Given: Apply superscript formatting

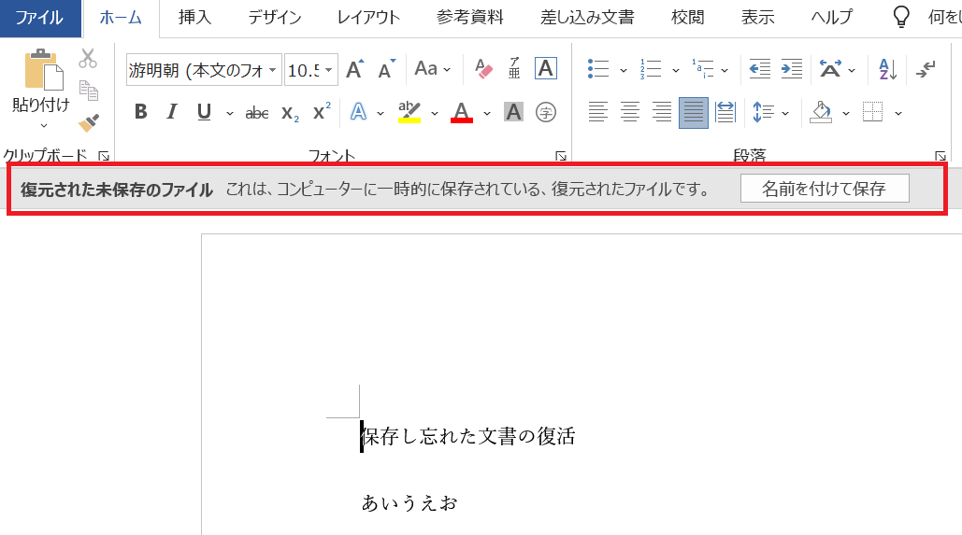Looking at the screenshot, I should [322, 111].
